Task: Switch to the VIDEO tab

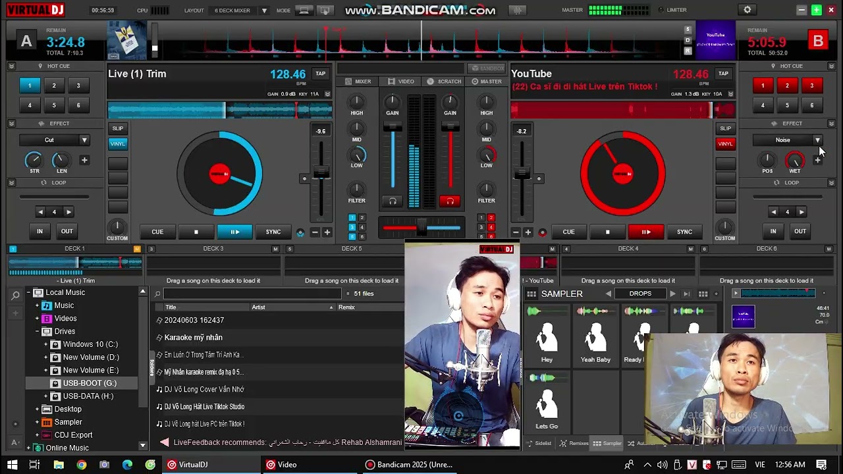Action: coord(401,82)
